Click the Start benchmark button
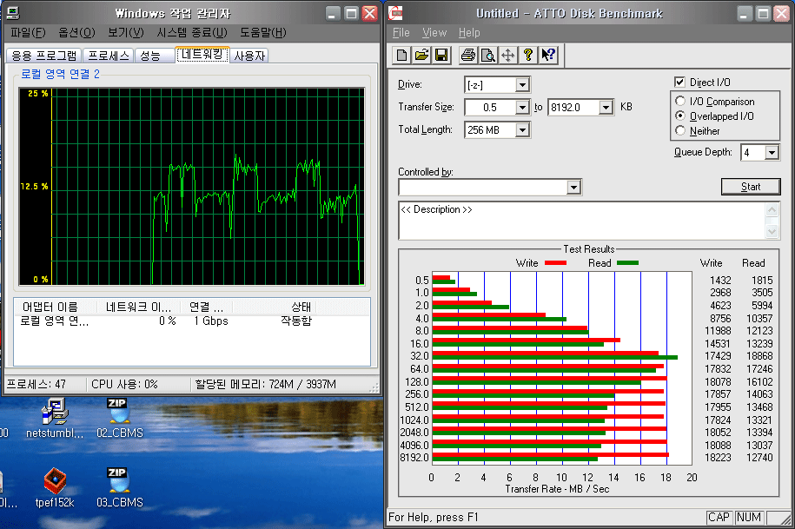Screen dimensions: 795x529 coord(751,187)
